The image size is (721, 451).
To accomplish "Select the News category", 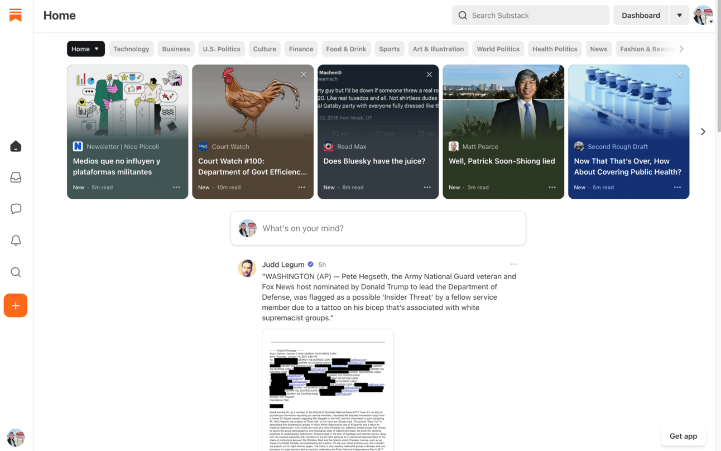I will click(598, 49).
